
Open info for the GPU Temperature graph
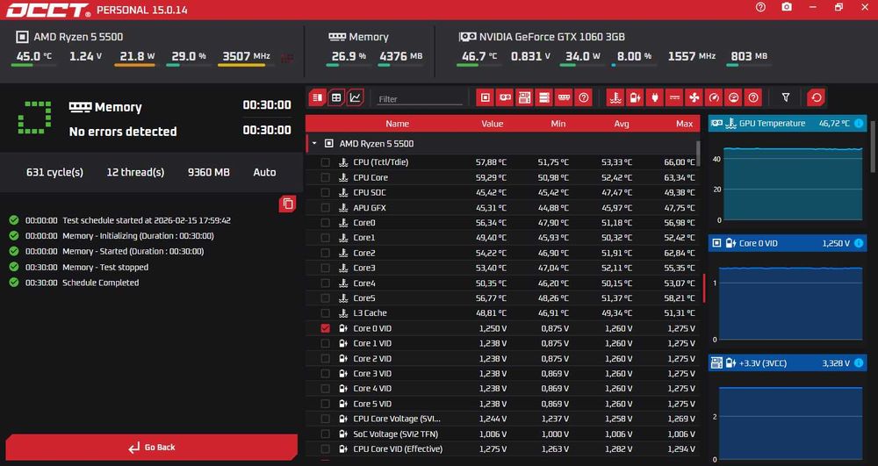(x=859, y=123)
